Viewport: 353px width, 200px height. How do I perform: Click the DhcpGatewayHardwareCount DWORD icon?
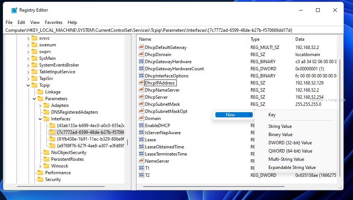click(x=141, y=69)
